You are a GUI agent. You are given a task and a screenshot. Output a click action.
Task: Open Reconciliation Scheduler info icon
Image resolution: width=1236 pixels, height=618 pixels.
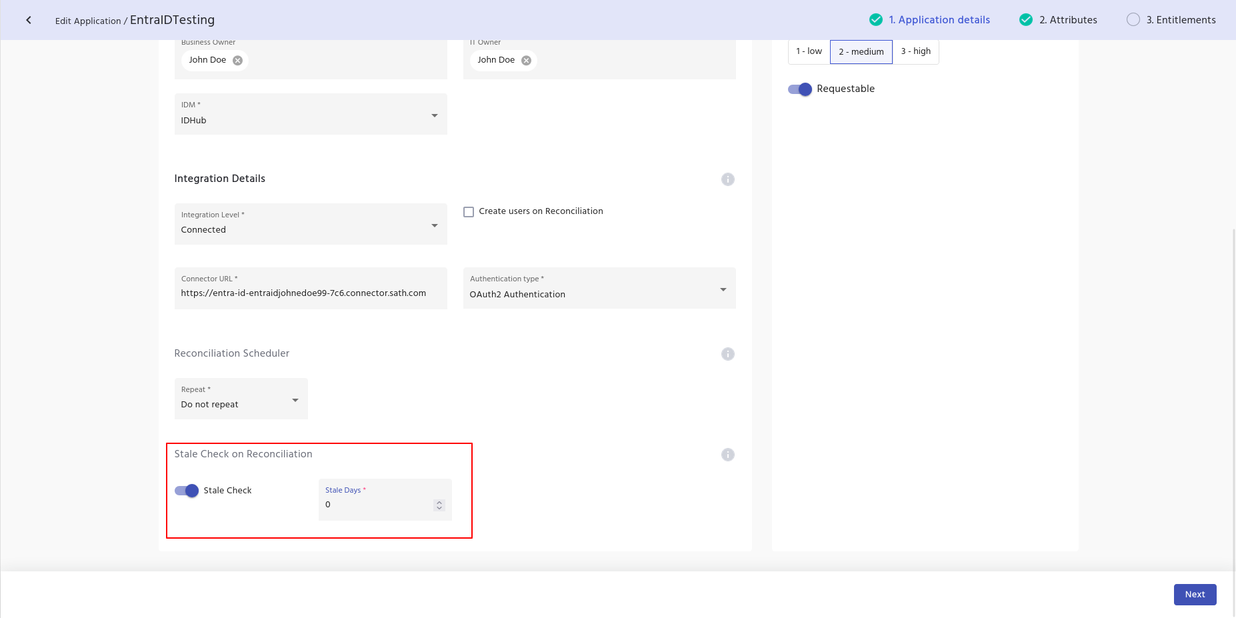coord(727,354)
